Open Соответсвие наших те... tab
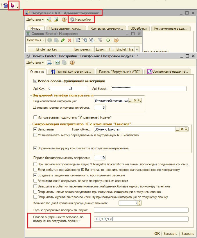This screenshot has width=197, height=238. tap(168, 72)
